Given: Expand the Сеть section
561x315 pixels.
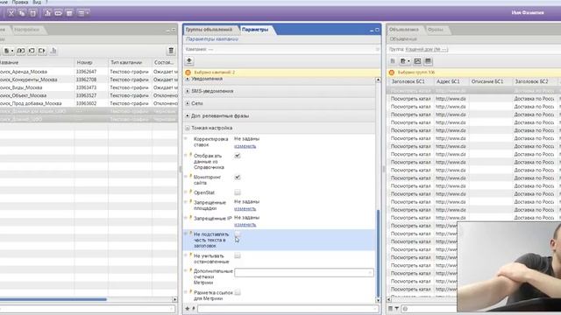Looking at the screenshot, I should point(188,103).
